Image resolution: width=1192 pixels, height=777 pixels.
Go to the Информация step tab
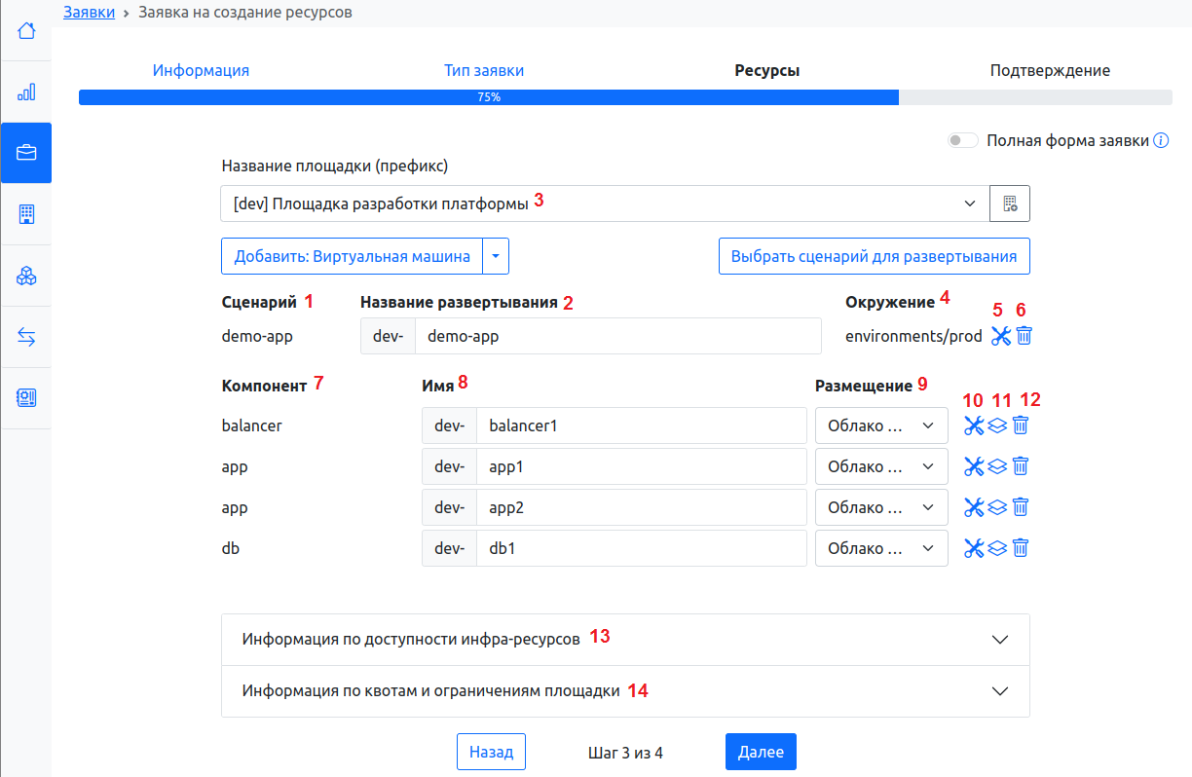(x=201, y=70)
